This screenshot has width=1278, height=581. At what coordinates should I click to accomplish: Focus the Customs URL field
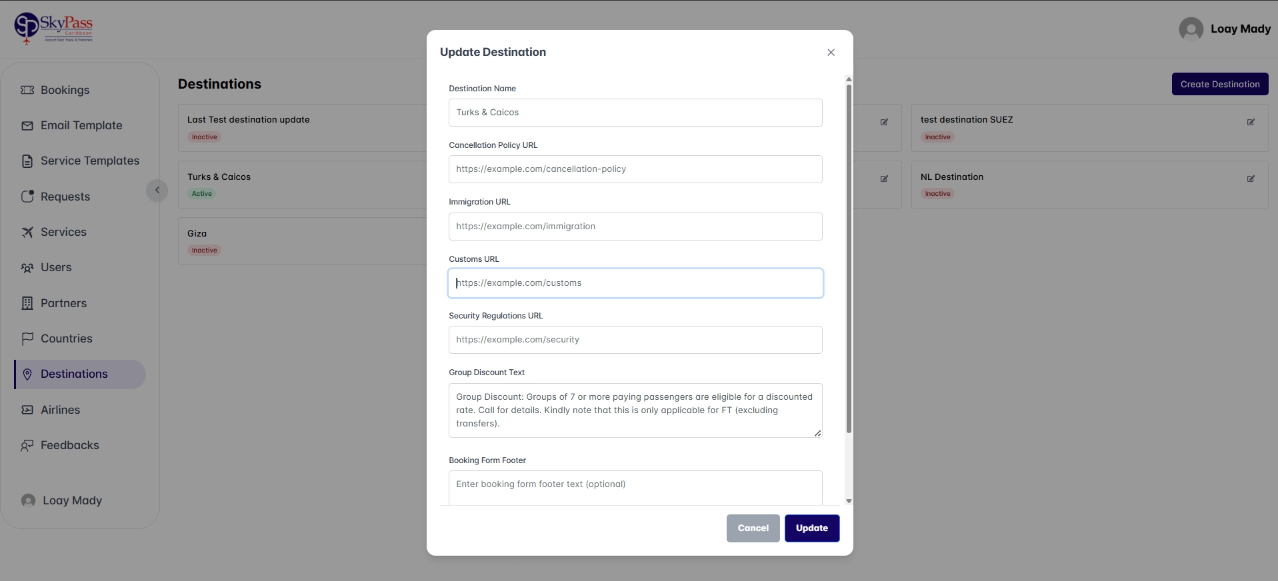click(x=635, y=283)
